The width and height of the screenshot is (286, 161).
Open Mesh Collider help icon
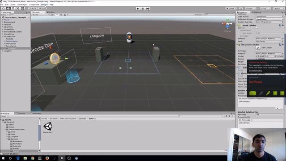point(280,25)
